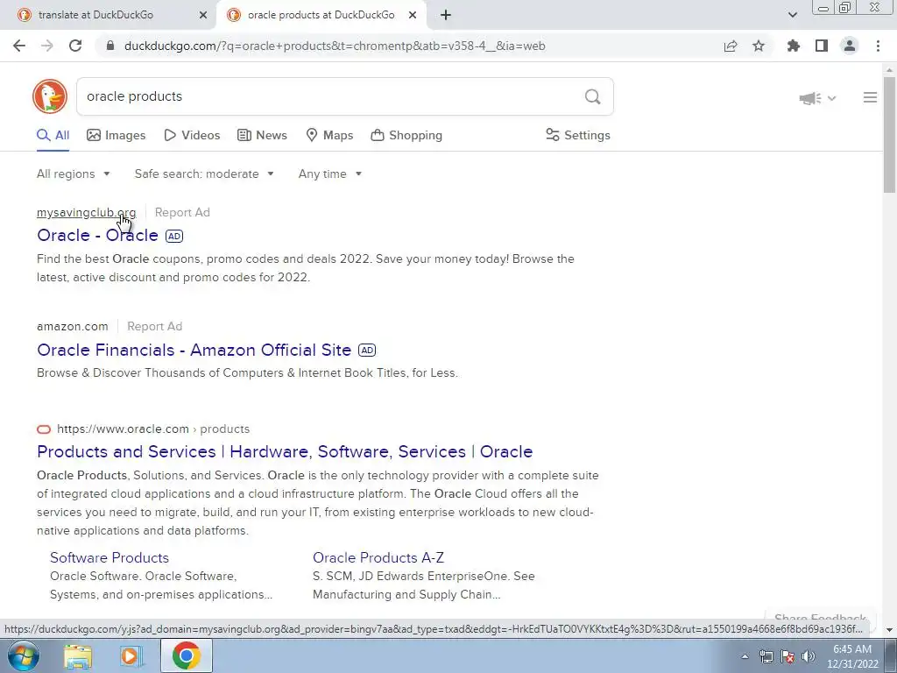View site security lock information
The height and width of the screenshot is (673, 897).
pos(110,46)
